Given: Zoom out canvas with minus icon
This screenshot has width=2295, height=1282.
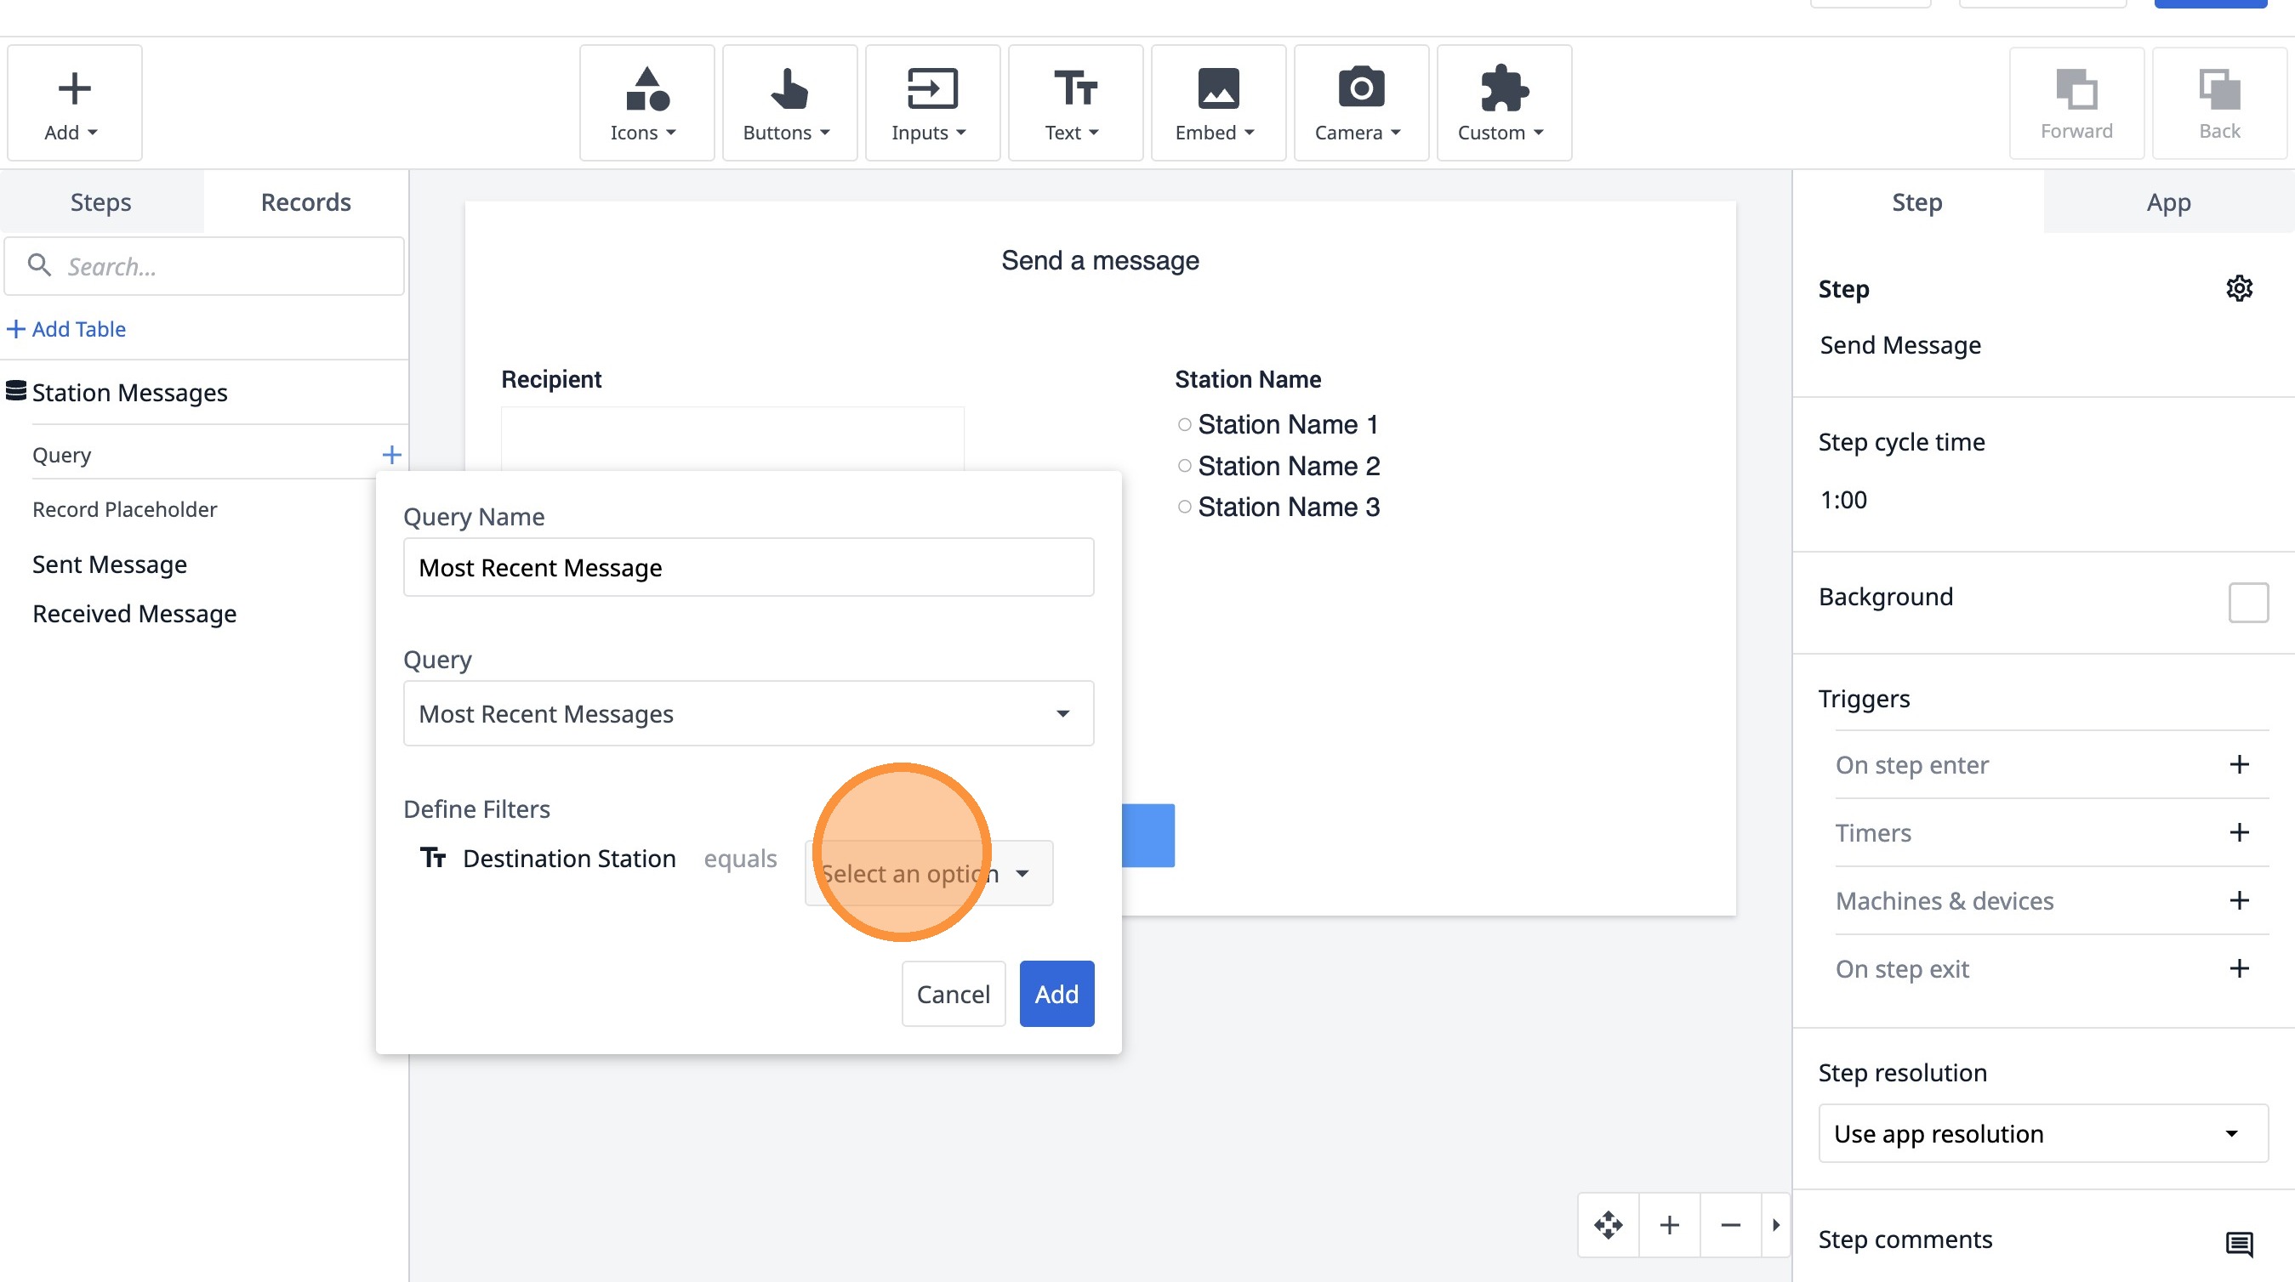Looking at the screenshot, I should [x=1730, y=1225].
